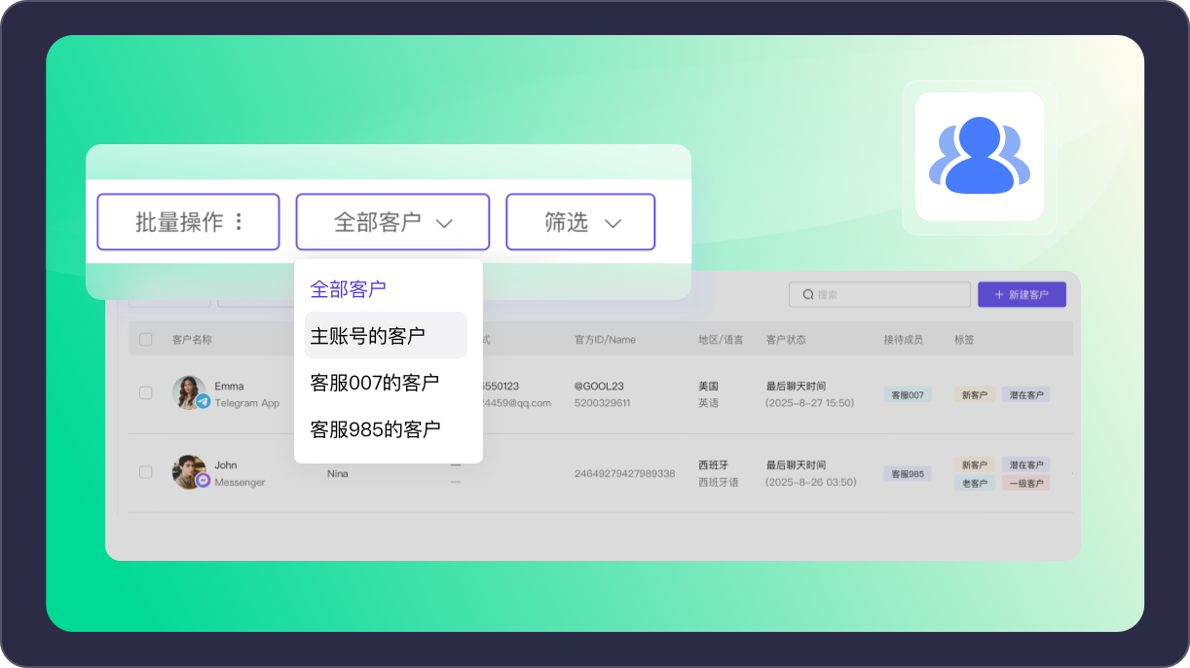This screenshot has height=668, width=1190.
Task: Click the pink 一级客户 tag
Action: [1025, 483]
